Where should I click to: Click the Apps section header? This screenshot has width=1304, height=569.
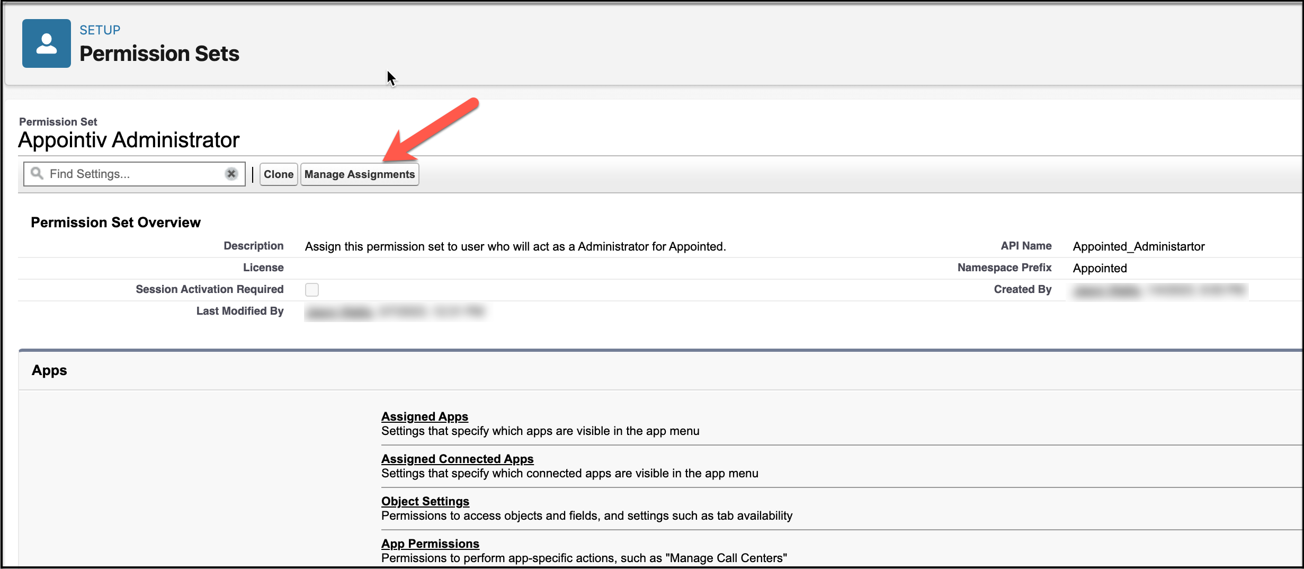(49, 370)
